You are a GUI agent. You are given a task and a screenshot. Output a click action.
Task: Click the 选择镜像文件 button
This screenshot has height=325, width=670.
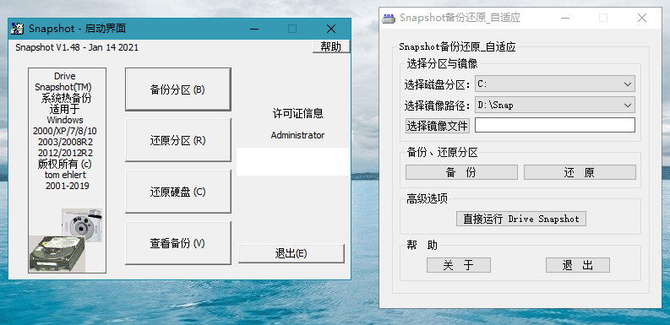point(438,126)
